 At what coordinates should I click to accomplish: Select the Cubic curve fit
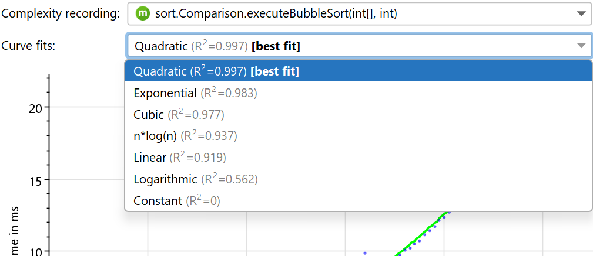point(179,115)
